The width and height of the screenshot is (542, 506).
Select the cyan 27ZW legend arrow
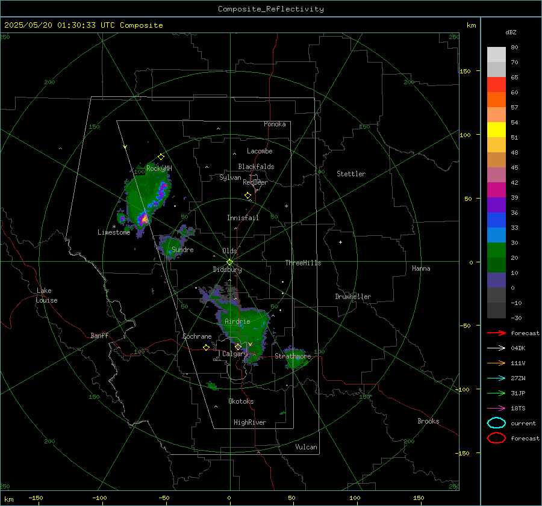496,378
